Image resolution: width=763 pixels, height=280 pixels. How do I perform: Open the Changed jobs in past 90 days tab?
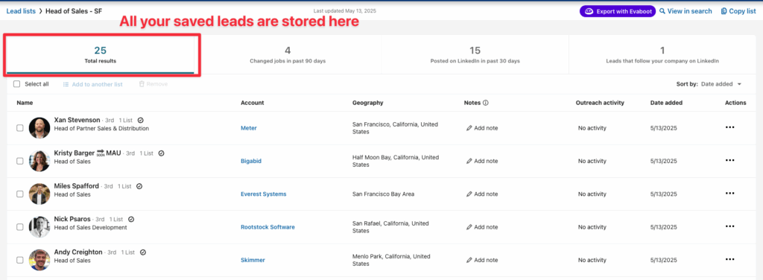click(x=288, y=55)
